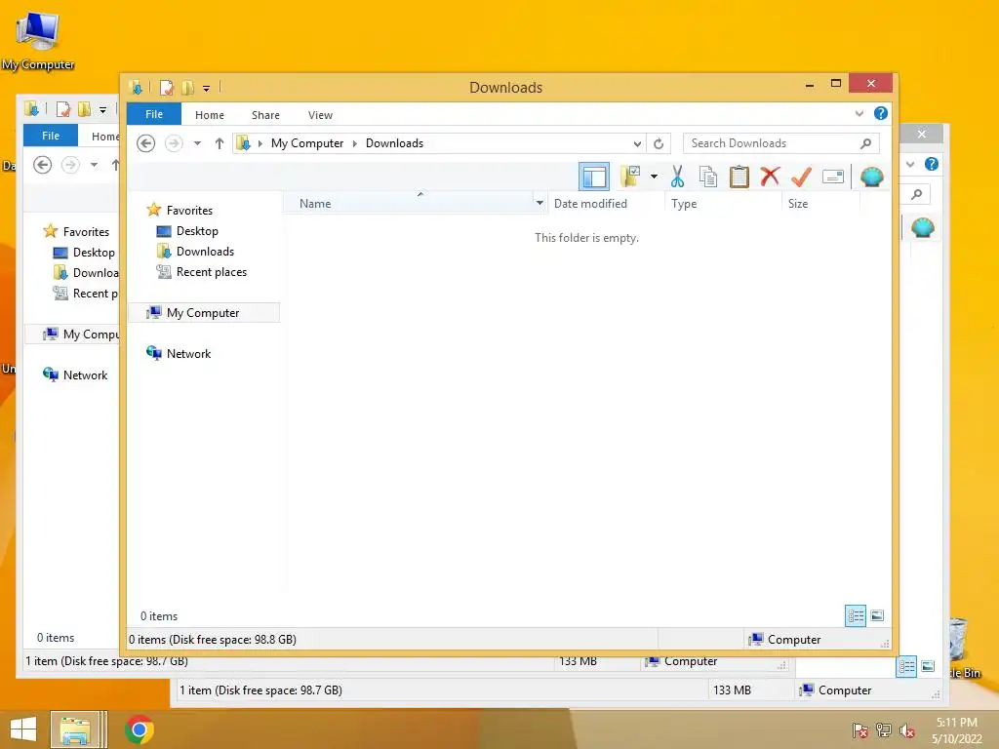Click the volume speaker tray icon
999x749 pixels.
point(907,730)
